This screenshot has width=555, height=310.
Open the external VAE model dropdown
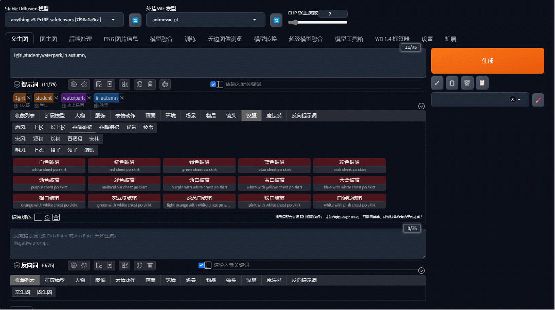(205, 20)
